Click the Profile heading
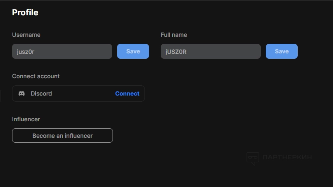This screenshot has height=187, width=333. point(25,12)
